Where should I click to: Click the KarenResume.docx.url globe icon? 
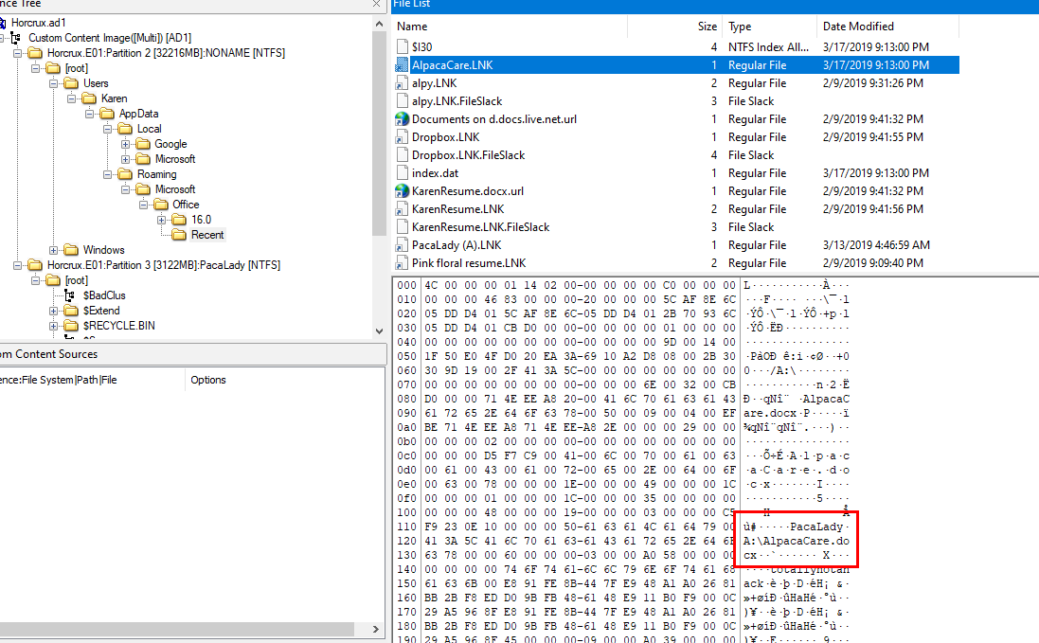click(402, 190)
